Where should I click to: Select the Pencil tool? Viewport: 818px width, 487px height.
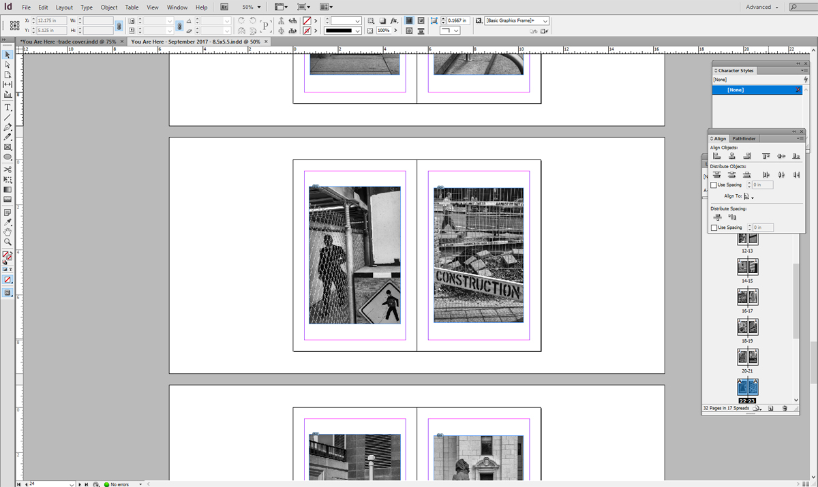point(7,137)
